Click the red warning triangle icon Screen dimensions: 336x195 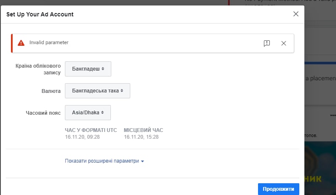(21, 43)
